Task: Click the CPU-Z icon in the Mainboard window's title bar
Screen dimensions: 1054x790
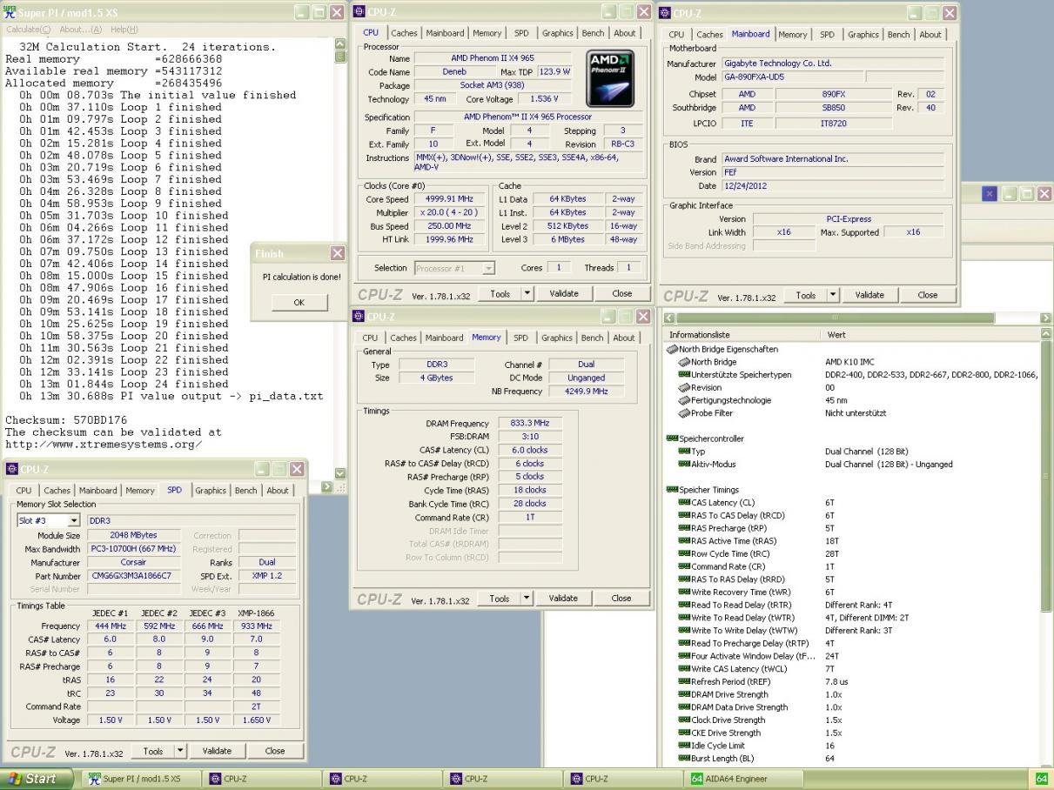Action: point(666,12)
